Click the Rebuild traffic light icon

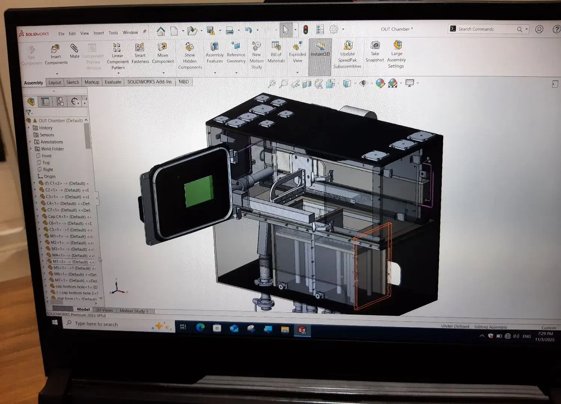coord(306,30)
